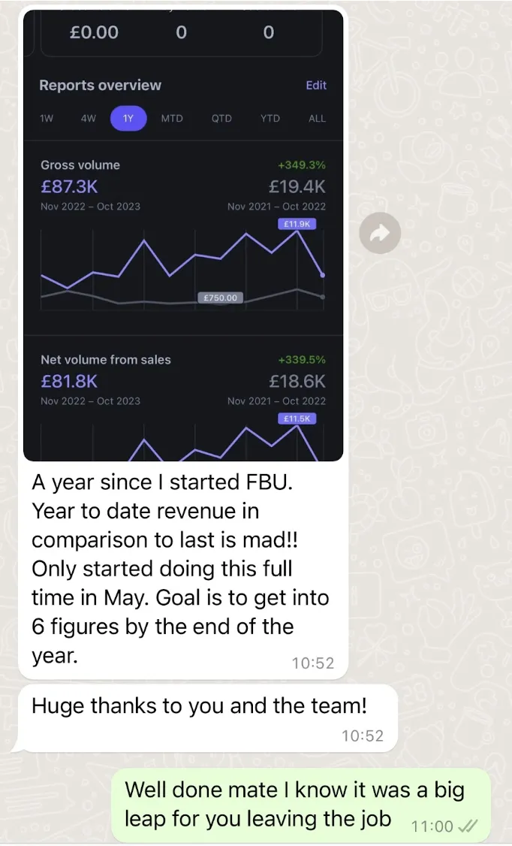Tap the £11.5K net volume chart label
The height and width of the screenshot is (846, 512).
(297, 418)
